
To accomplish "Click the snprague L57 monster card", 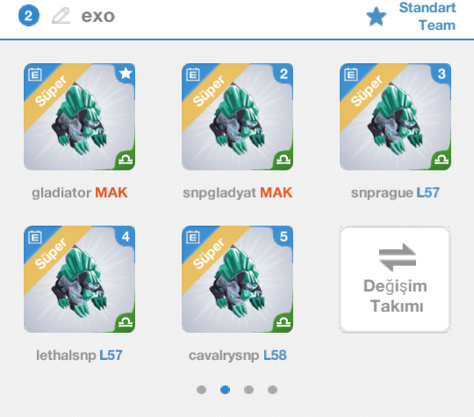I will pyautogui.click(x=395, y=117).
